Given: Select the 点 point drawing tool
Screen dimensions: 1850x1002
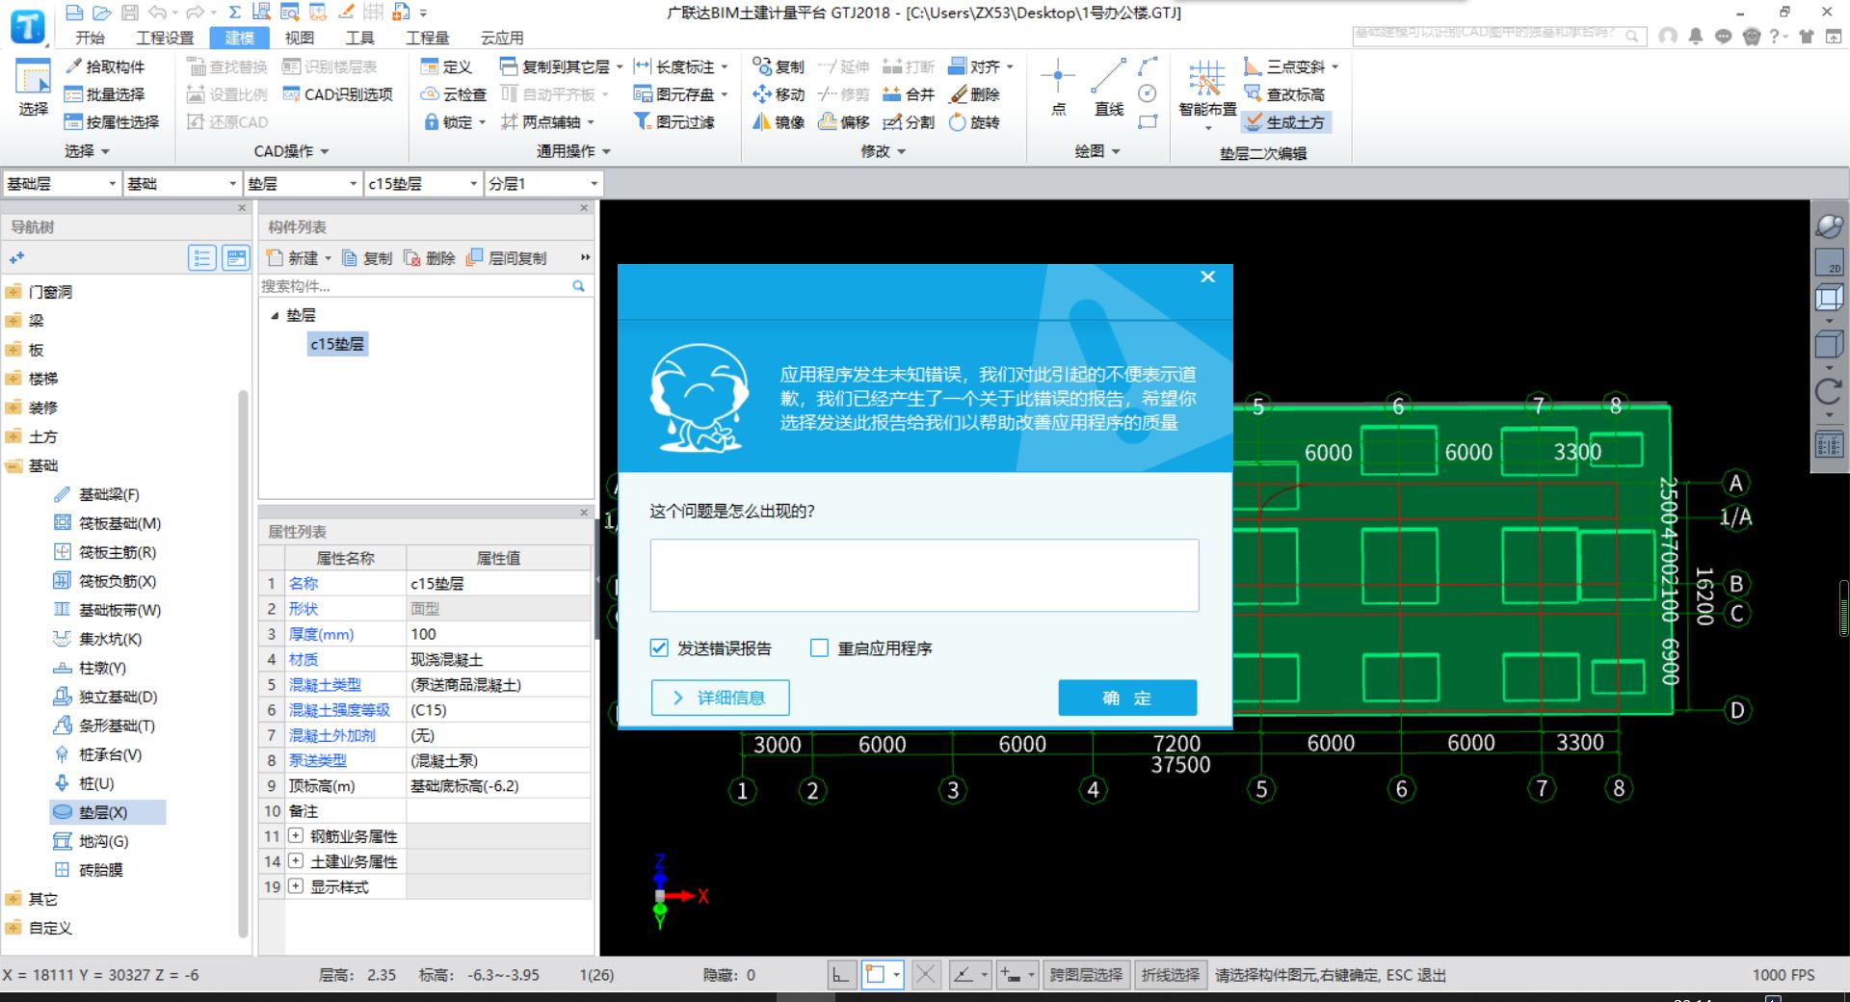Looking at the screenshot, I should pos(1058,87).
